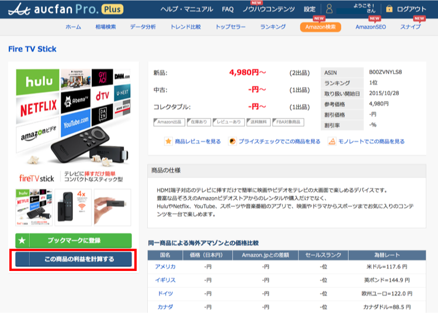Select the remote control product thumbnail
This screenshot has width=438, height=313.
(73, 207)
